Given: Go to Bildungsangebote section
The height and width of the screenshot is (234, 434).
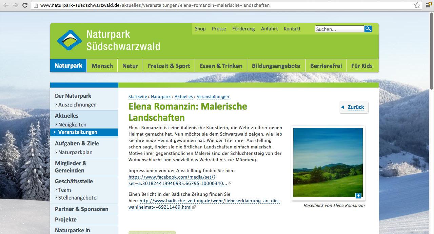Looking at the screenshot, I should (276, 66).
